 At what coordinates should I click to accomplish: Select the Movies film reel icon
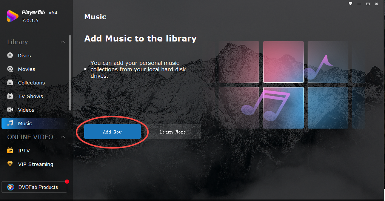[10, 69]
